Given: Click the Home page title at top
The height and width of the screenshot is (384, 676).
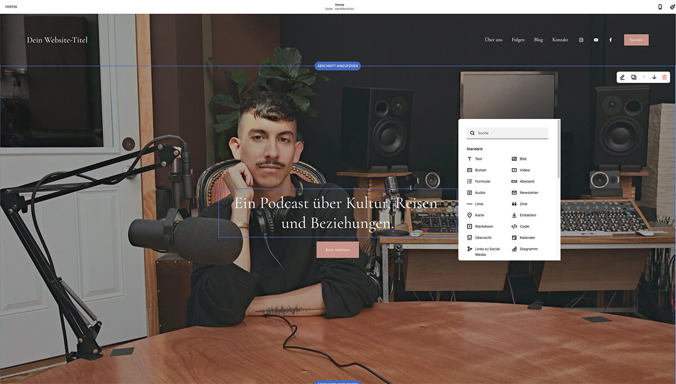Looking at the screenshot, I should 339,5.
